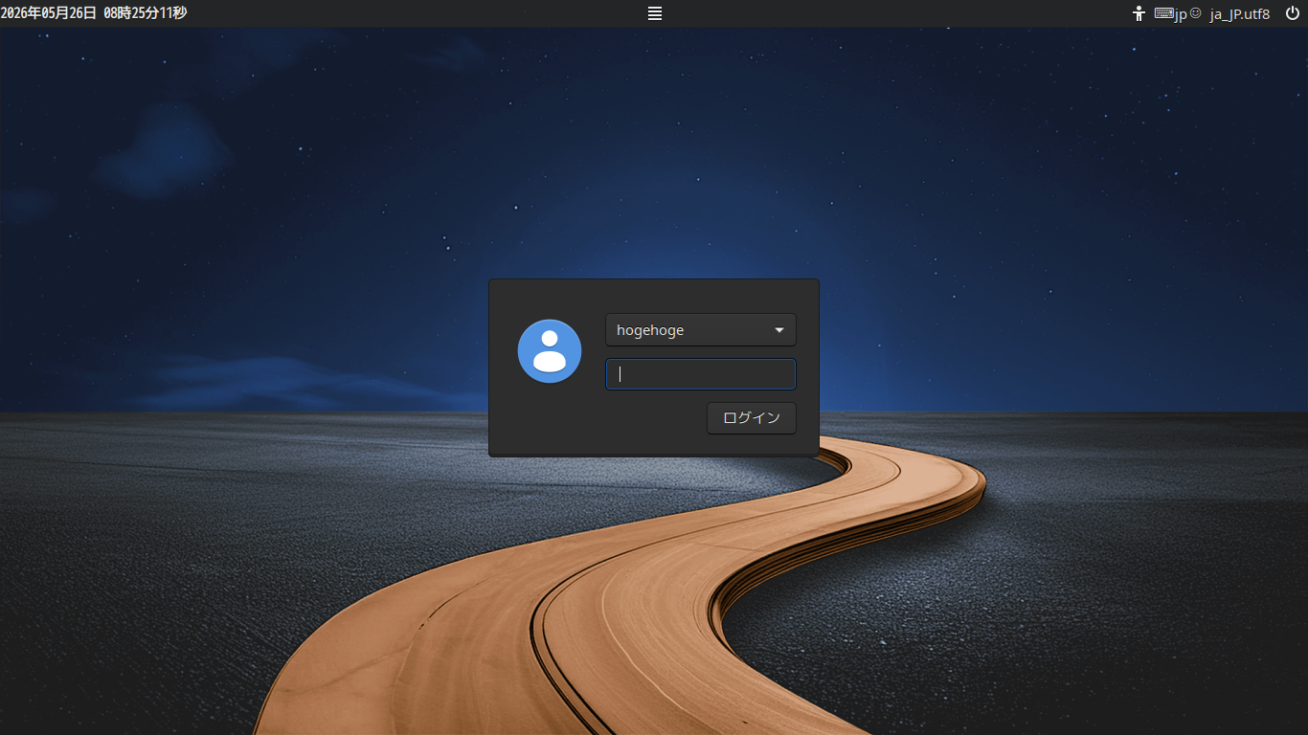Focus the password input field
The height and width of the screenshot is (735, 1308).
(701, 374)
